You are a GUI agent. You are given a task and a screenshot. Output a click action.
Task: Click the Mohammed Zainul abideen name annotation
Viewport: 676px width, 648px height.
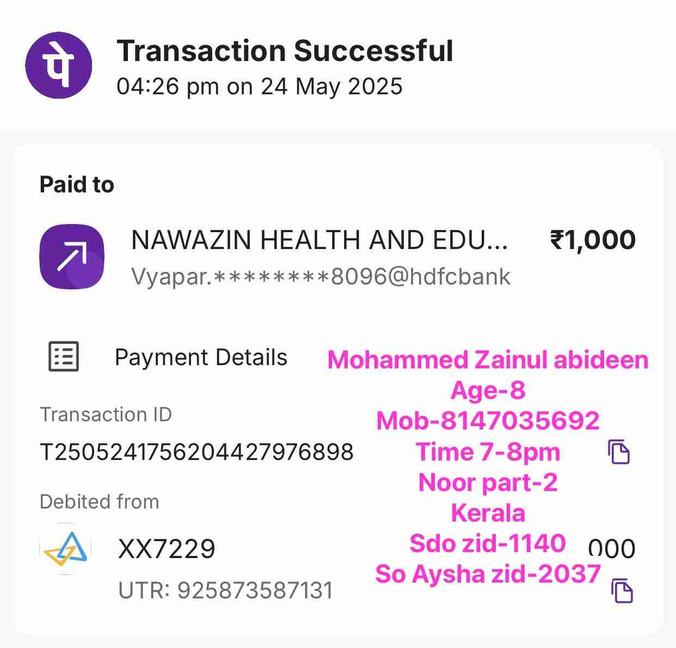(x=488, y=360)
